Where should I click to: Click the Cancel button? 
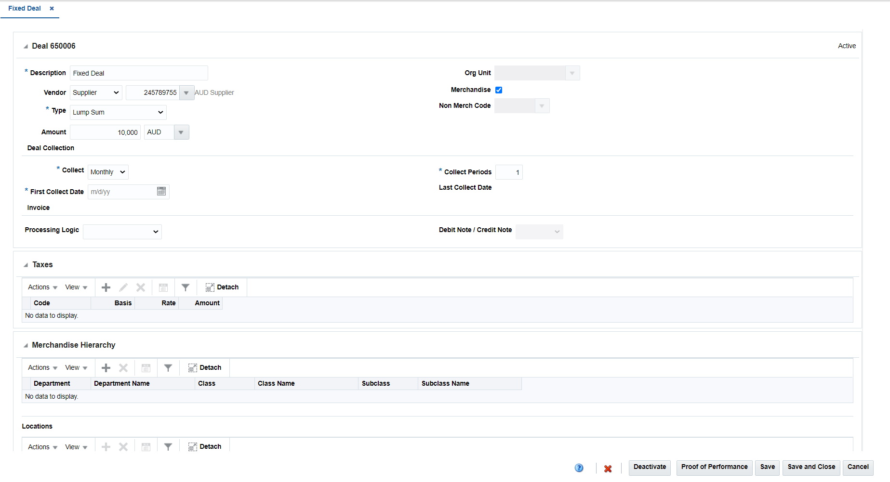tap(858, 468)
